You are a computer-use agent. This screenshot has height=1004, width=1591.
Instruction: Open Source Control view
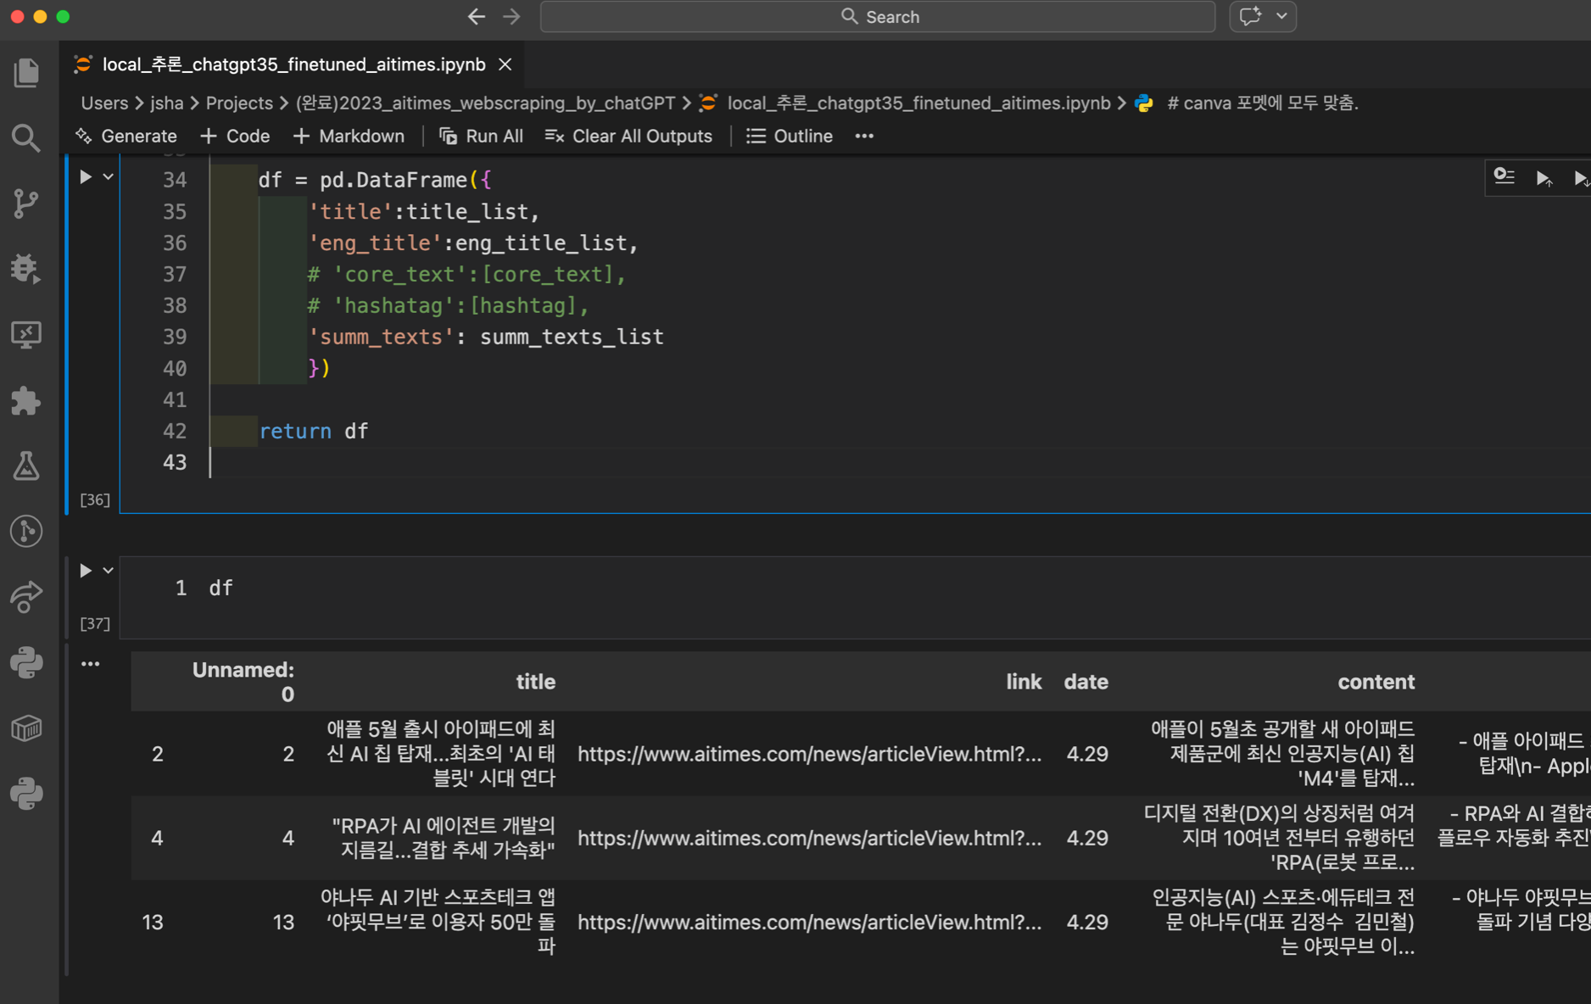(x=26, y=204)
